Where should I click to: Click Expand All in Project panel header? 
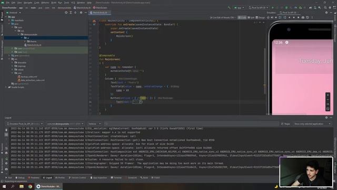pyautogui.click(x=71, y=13)
